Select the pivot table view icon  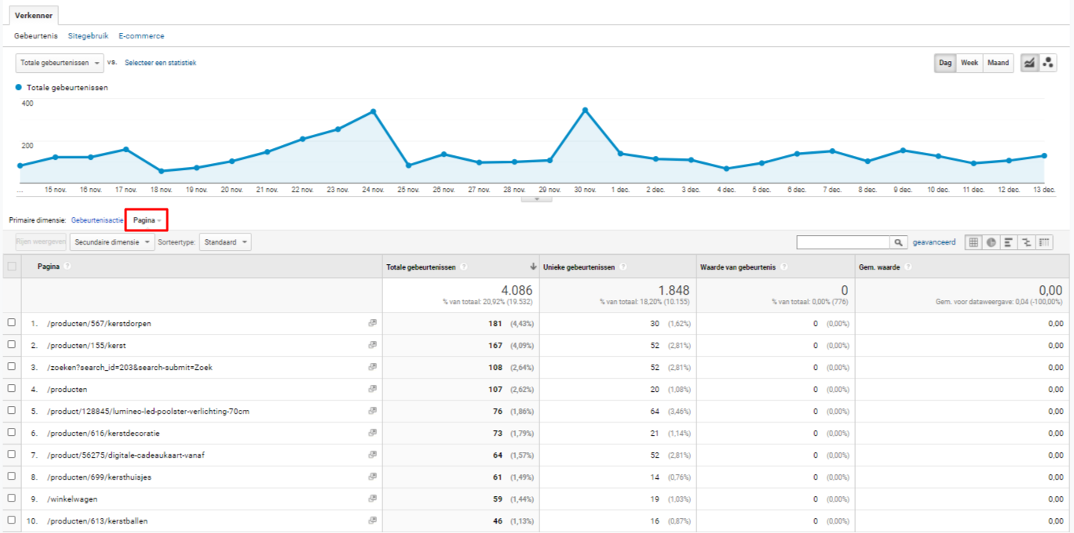(x=1044, y=243)
